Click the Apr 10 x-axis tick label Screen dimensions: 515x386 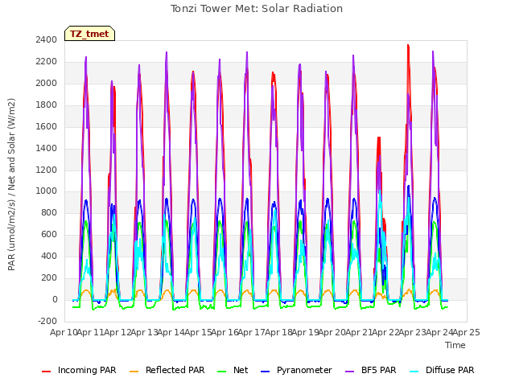pyautogui.click(x=64, y=332)
